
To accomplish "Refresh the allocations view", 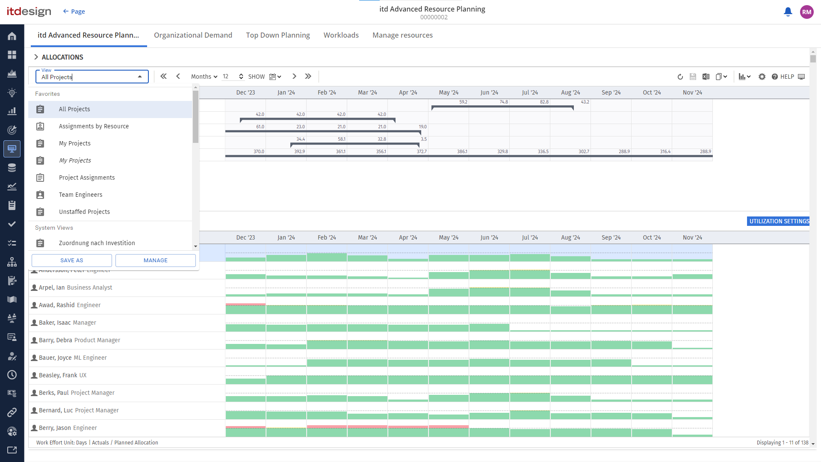I will point(680,77).
